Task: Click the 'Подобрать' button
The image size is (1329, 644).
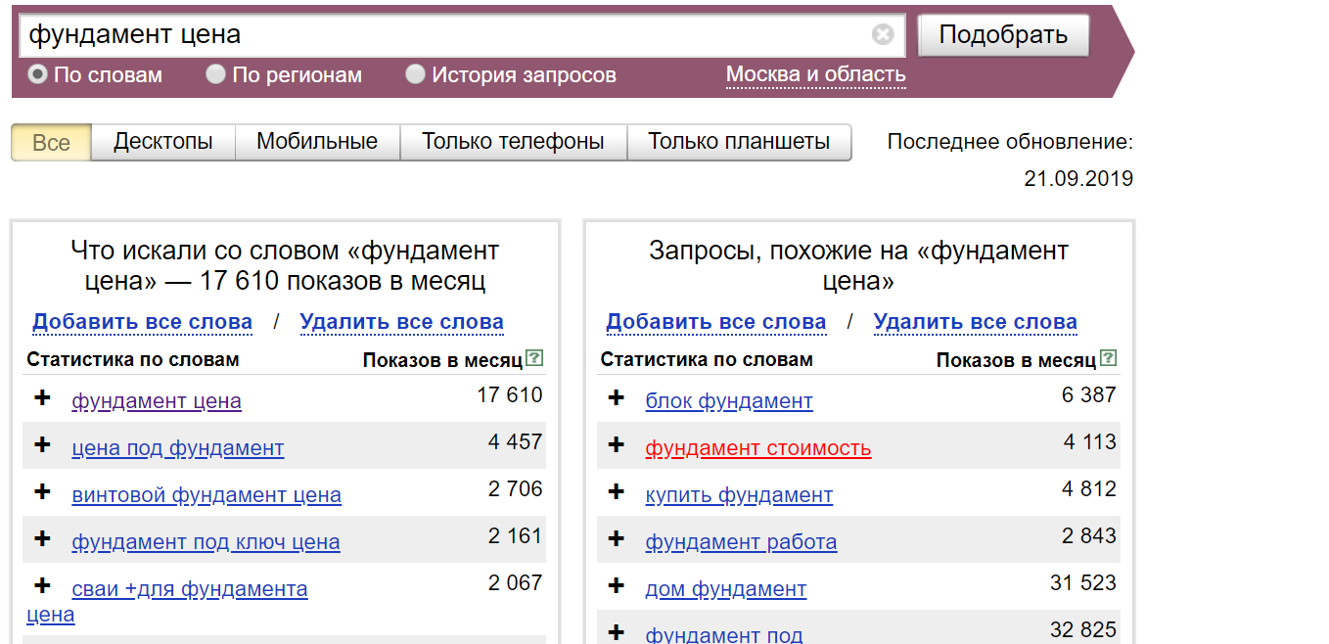Action: click(x=1003, y=35)
